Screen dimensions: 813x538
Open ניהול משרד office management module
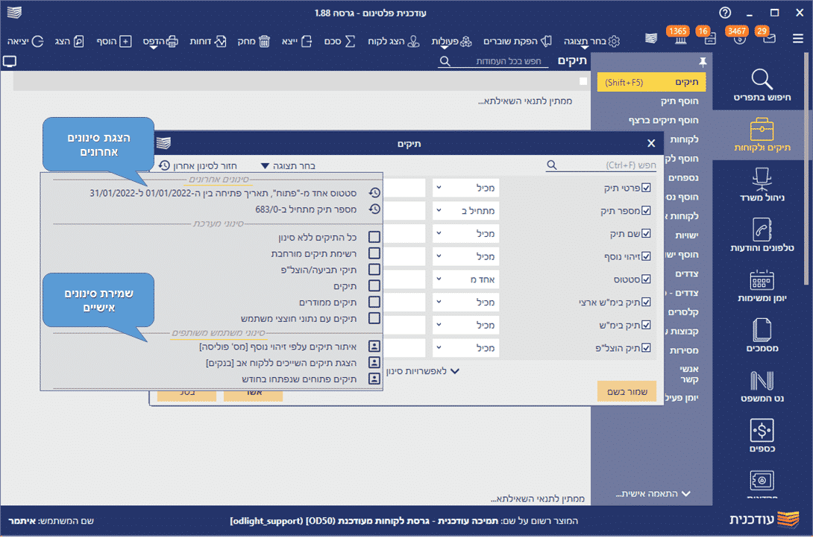[x=762, y=185]
